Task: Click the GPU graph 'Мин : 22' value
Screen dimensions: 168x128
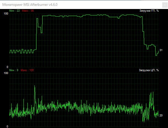Action: click(14, 11)
